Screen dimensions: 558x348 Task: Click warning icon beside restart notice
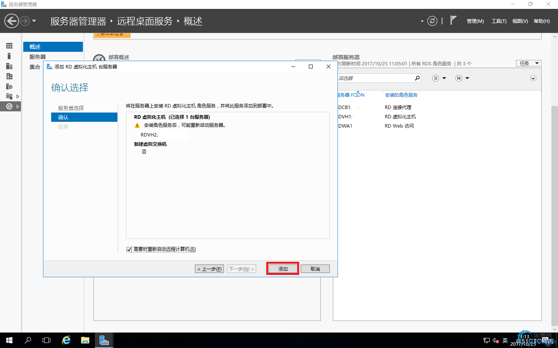[137, 125]
